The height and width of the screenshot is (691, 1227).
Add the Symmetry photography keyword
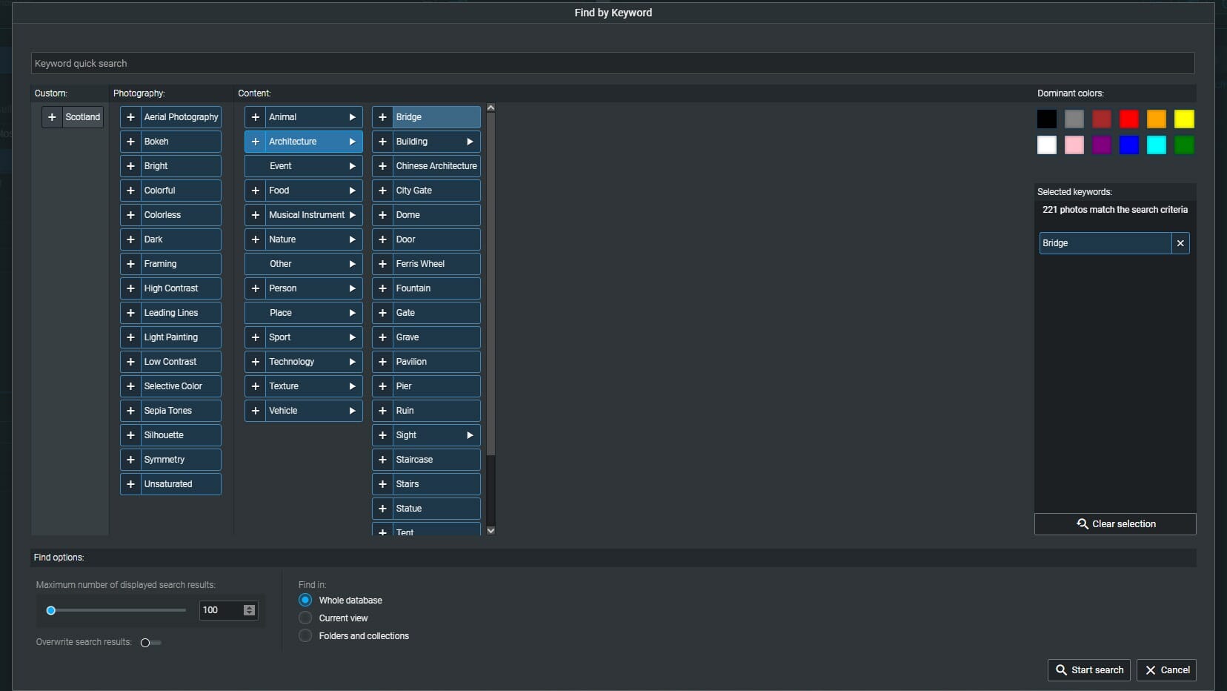point(129,460)
